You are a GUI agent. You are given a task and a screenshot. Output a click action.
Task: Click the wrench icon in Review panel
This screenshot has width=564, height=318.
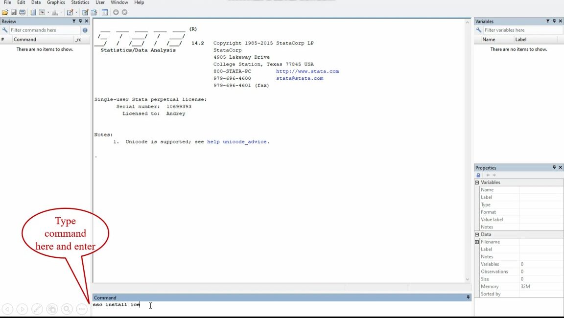click(x=5, y=30)
